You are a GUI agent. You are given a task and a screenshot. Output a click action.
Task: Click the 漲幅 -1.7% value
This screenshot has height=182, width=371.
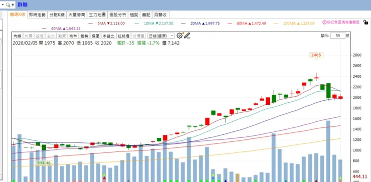click(x=148, y=43)
